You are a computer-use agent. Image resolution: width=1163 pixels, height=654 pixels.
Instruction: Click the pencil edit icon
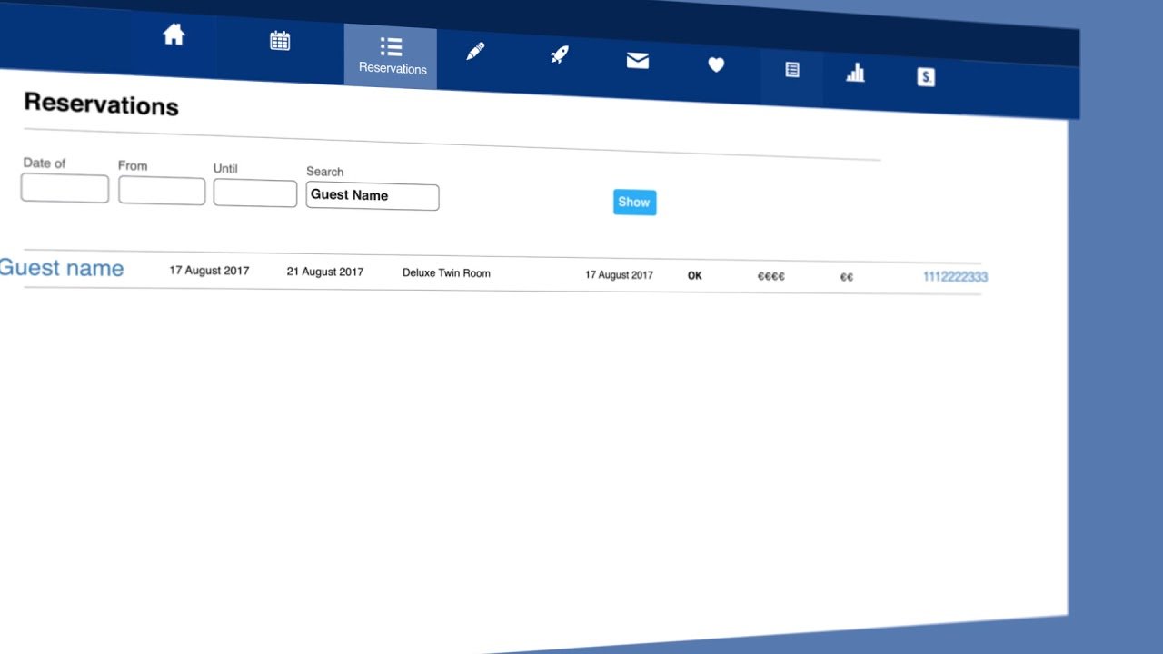pyautogui.click(x=475, y=52)
